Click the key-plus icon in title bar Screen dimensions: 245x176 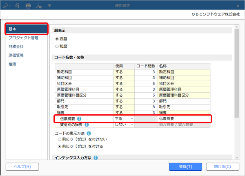pyautogui.click(x=7, y=6)
